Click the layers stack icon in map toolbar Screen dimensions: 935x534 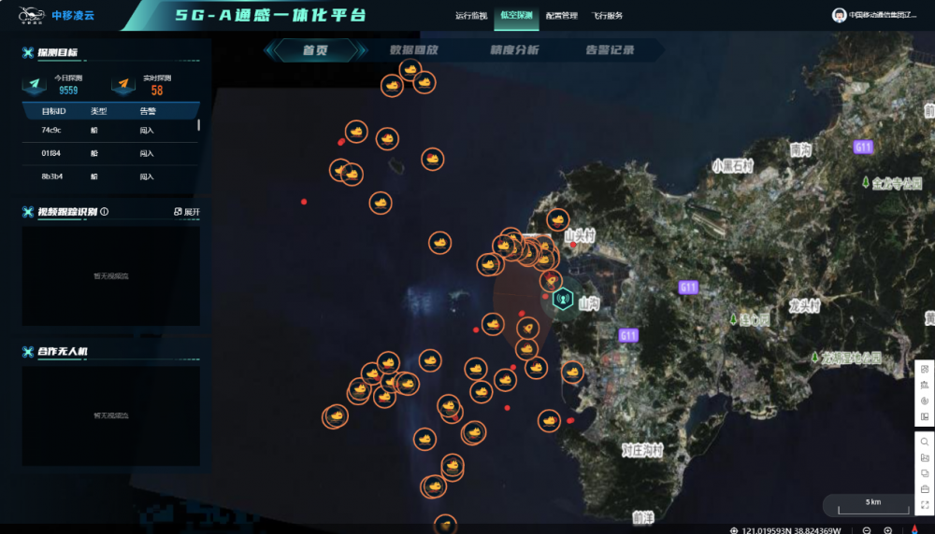925,473
